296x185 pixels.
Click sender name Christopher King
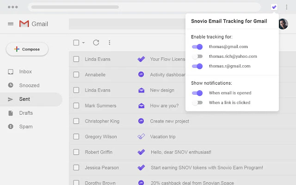pyautogui.click(x=102, y=121)
